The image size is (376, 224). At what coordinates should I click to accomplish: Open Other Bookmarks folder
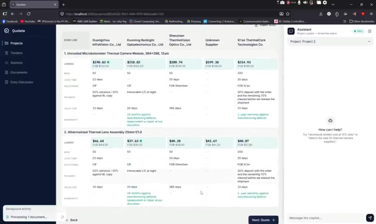(362, 22)
